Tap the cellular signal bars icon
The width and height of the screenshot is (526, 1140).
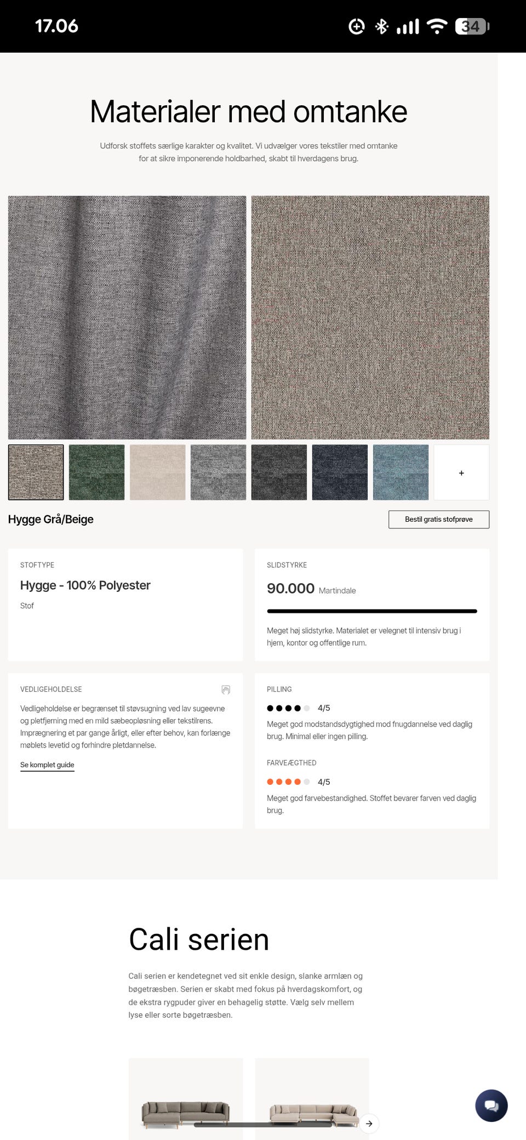(408, 26)
